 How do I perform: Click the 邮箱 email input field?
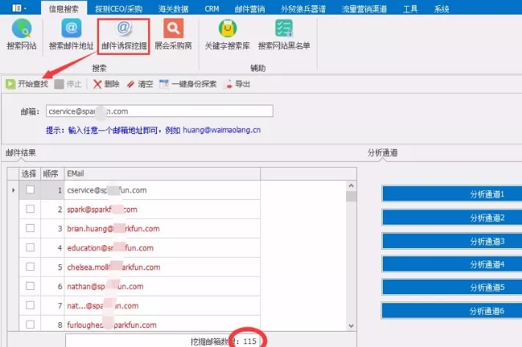pyautogui.click(x=158, y=111)
